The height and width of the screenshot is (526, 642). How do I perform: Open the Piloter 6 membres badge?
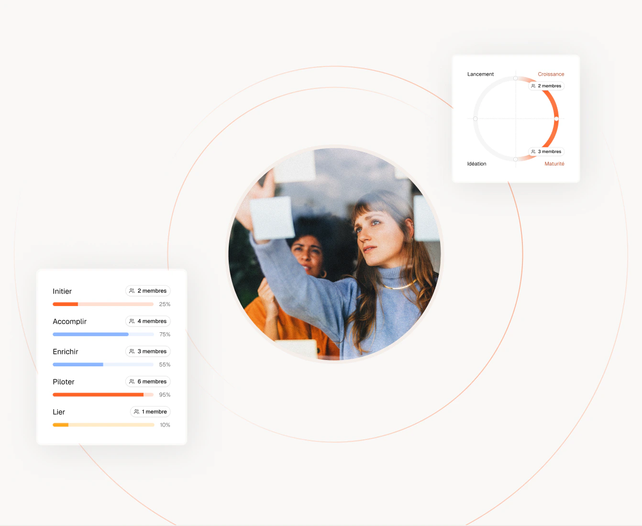pyautogui.click(x=148, y=382)
